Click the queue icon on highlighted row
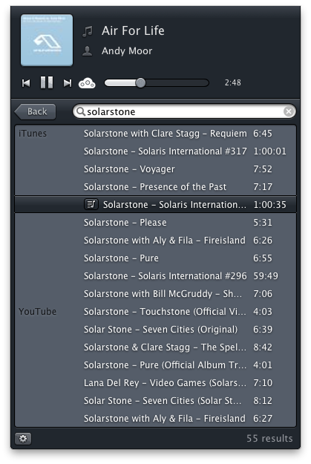This screenshot has width=311, height=464. [91, 204]
